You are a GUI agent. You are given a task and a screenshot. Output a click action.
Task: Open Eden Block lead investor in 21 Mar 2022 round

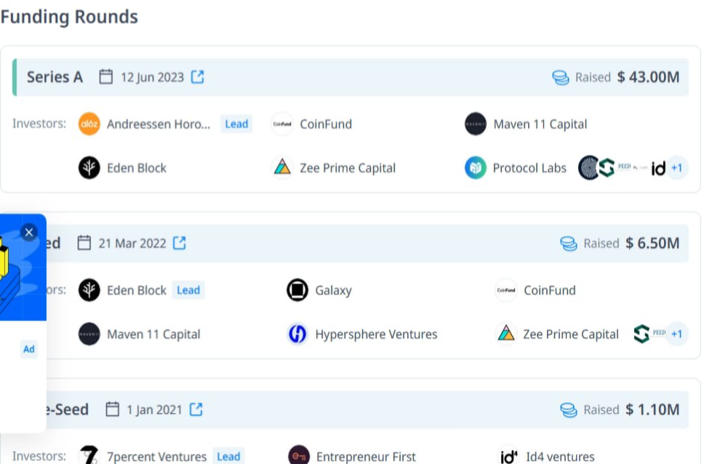[x=137, y=290]
